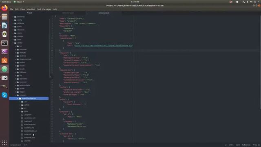Open the Terminal from the dock

click(4, 43)
